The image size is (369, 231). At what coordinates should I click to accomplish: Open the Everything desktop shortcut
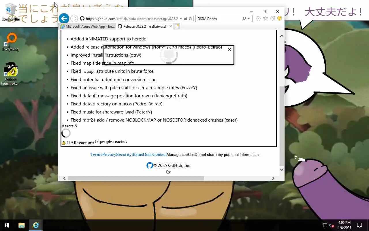[x=11, y=42]
